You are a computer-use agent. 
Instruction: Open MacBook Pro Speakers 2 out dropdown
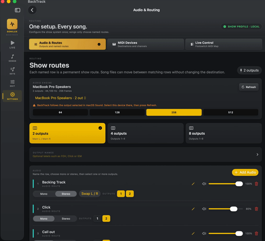pos(60,98)
